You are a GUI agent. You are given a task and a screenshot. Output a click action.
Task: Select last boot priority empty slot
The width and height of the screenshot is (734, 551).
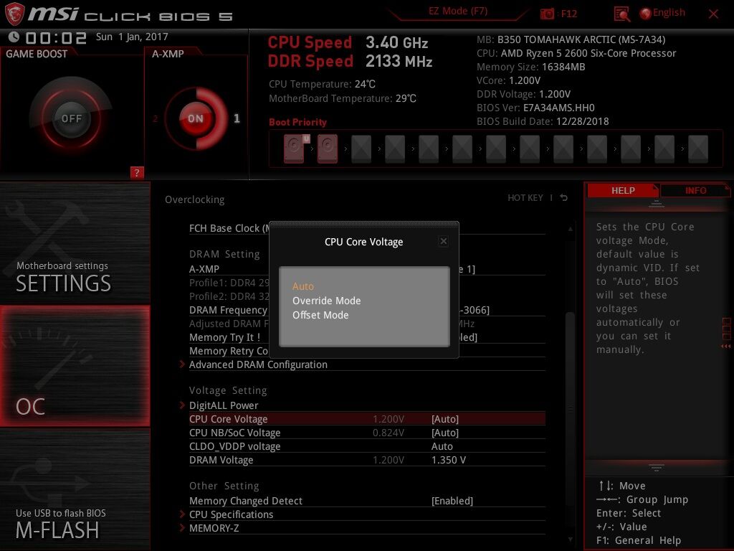pyautogui.click(x=698, y=149)
